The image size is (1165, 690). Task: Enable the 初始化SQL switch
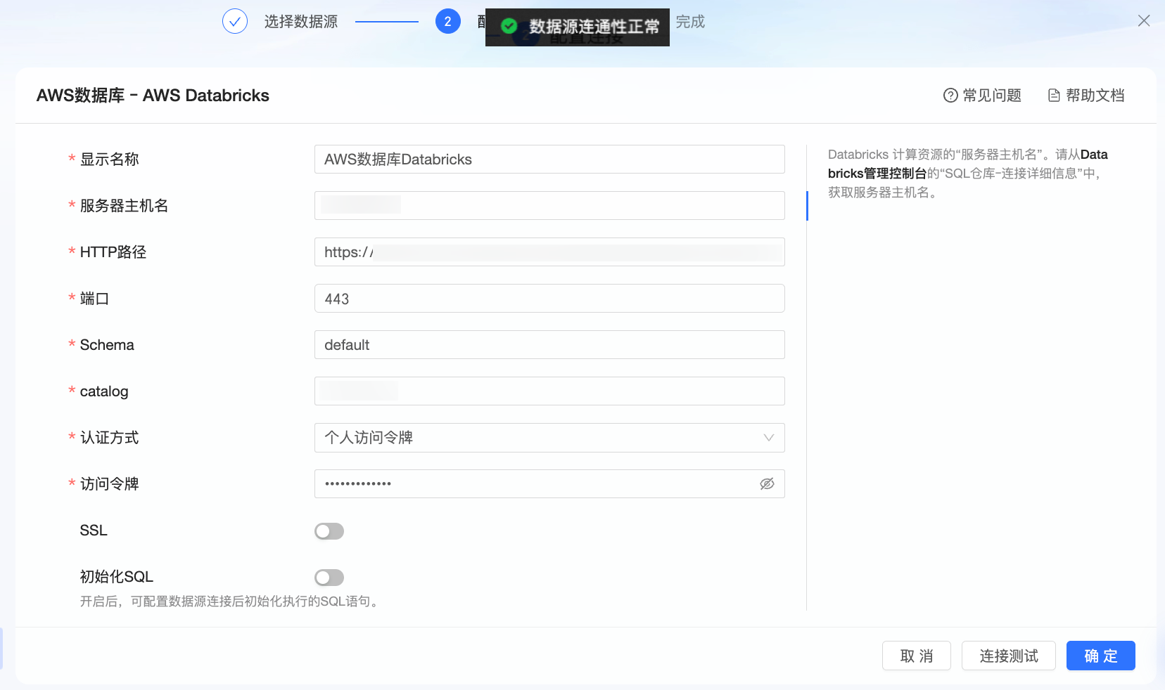click(x=329, y=578)
